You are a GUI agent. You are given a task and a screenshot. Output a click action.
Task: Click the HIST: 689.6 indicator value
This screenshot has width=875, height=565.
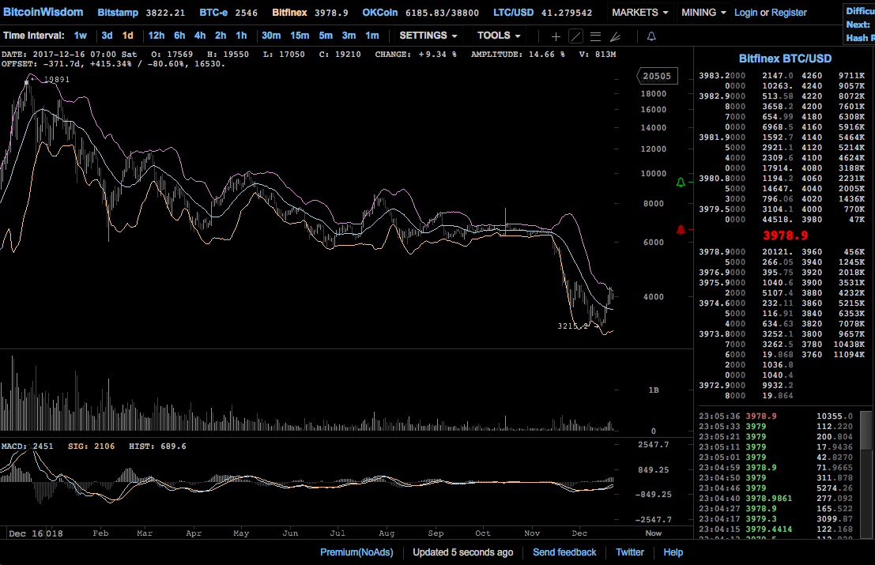tap(157, 446)
